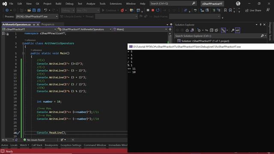Viewport: 274px width, 154px height.
Task: Undo the last action
Action: click(46, 10)
